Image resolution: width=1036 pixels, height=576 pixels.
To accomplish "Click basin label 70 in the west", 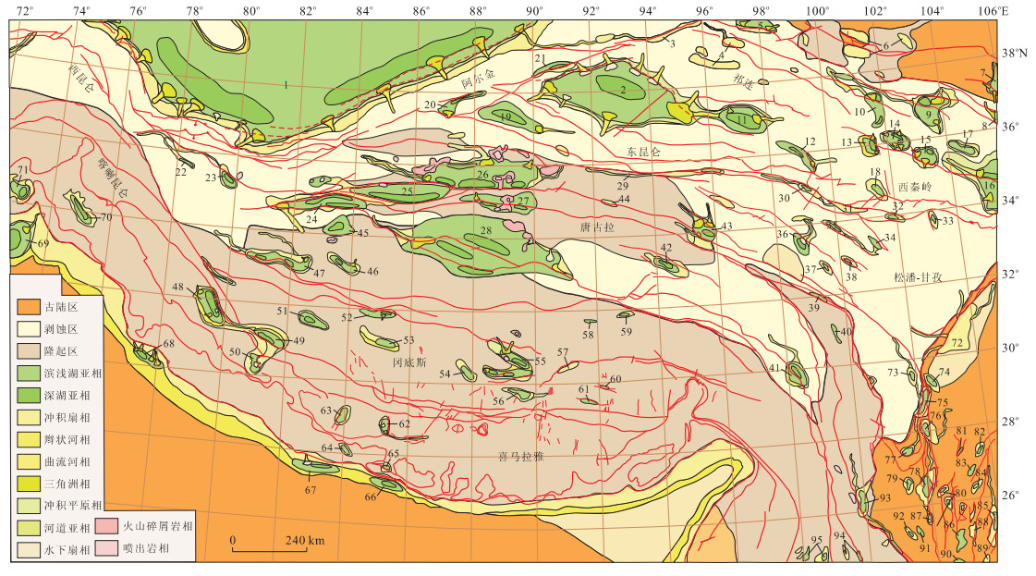I will click(106, 217).
